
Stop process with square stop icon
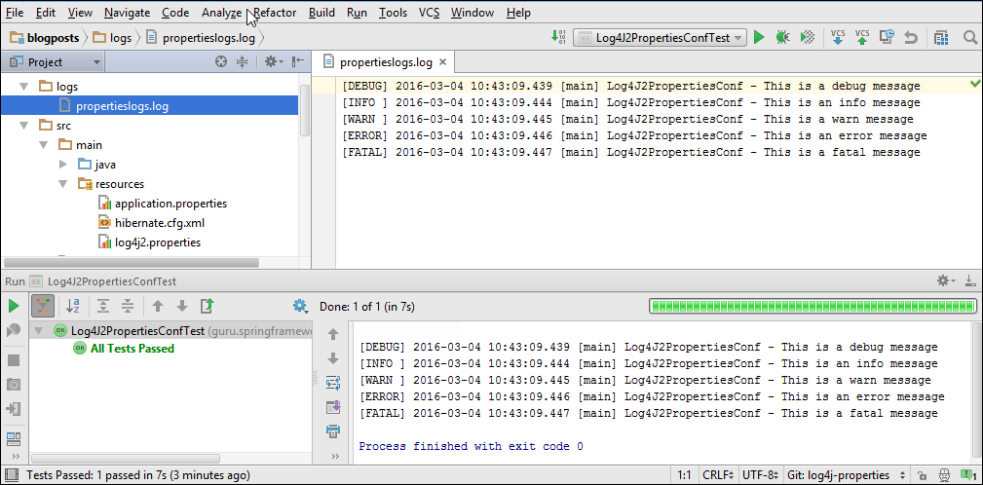[x=14, y=360]
